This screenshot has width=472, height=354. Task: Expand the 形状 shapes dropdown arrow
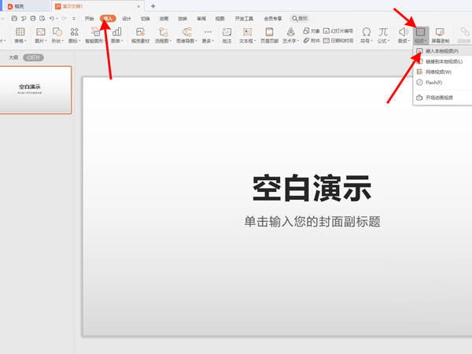[x=63, y=41]
